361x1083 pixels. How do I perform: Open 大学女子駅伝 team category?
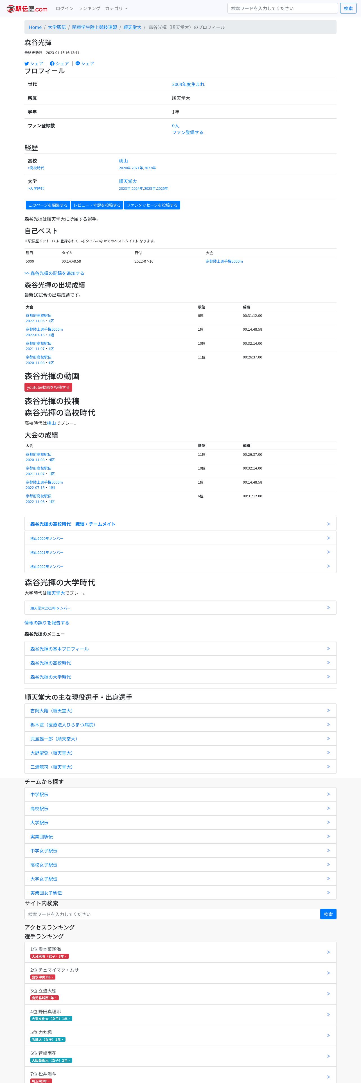click(180, 879)
